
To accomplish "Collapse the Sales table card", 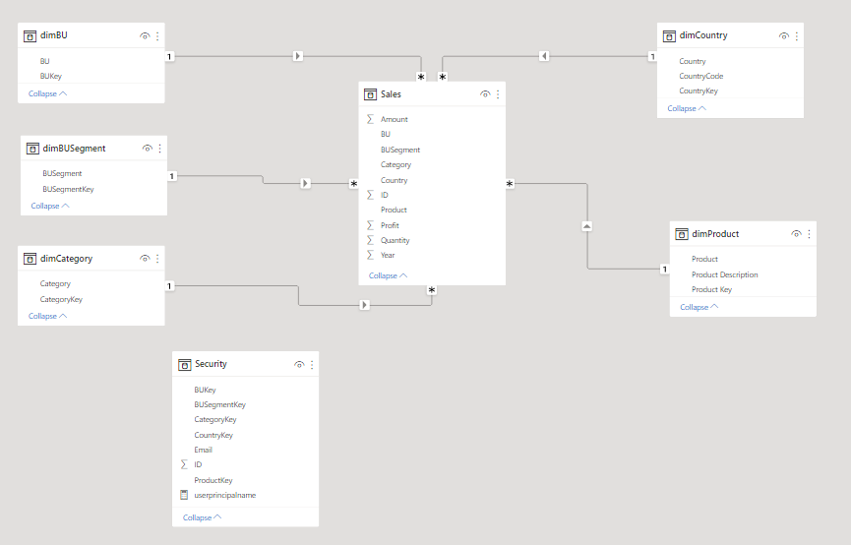I will click(x=388, y=275).
